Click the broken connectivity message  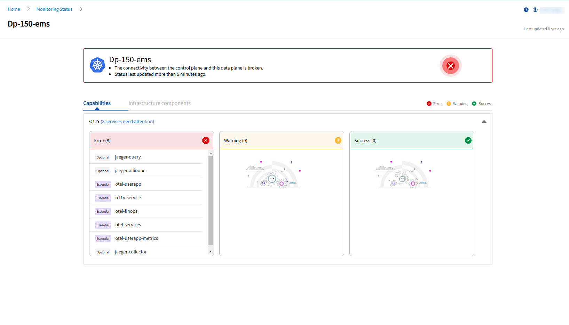pyautogui.click(x=189, y=68)
